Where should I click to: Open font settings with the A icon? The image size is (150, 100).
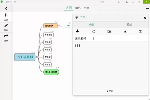pos(125,31)
